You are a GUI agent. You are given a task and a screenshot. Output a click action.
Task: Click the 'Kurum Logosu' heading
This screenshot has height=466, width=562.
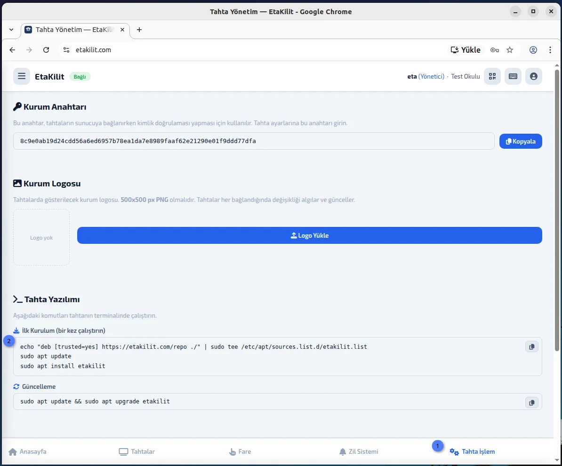pos(52,184)
